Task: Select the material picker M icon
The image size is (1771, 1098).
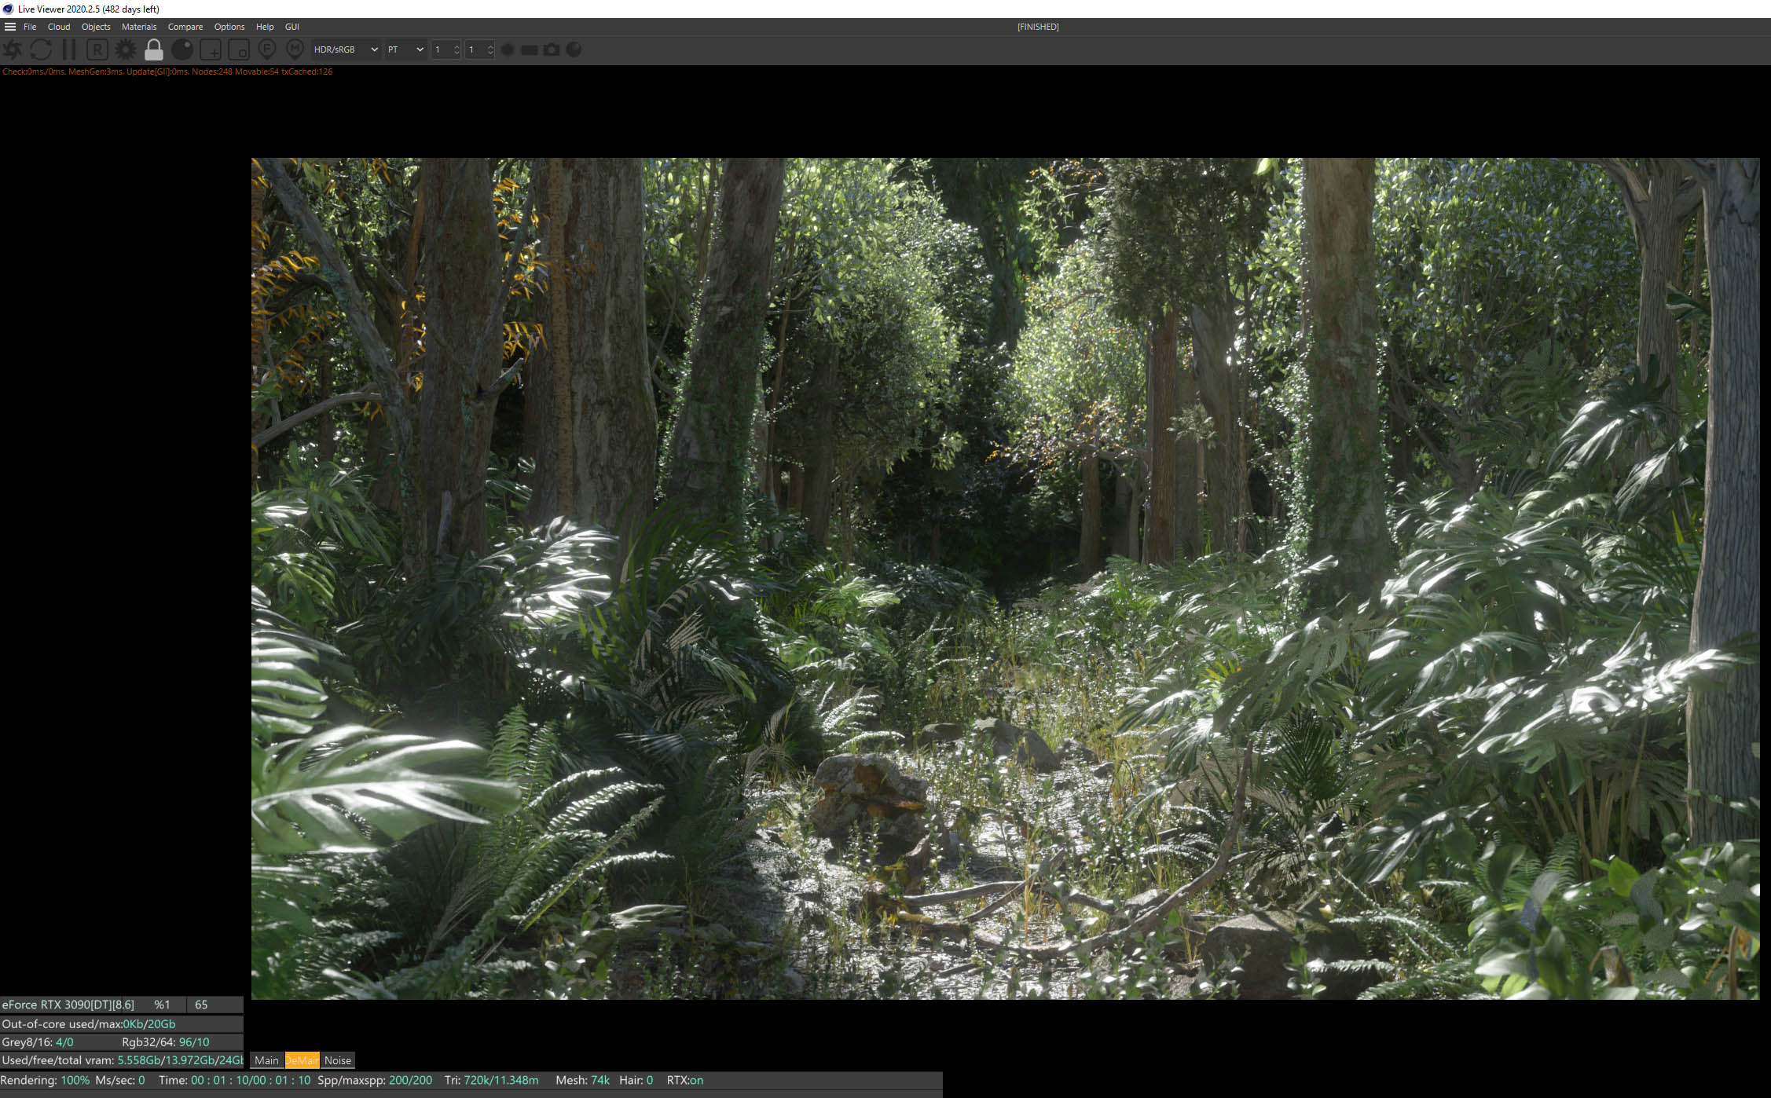Action: 295,49
